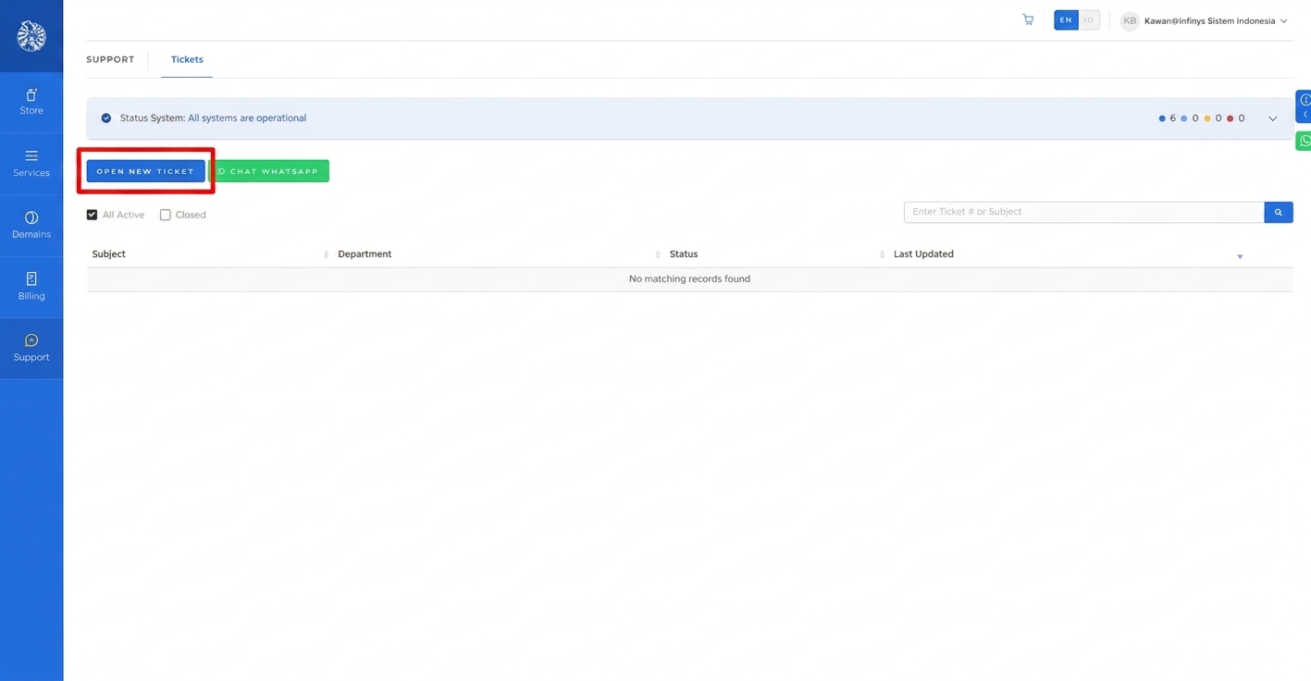Click the 'All systems are operational' link

click(247, 118)
